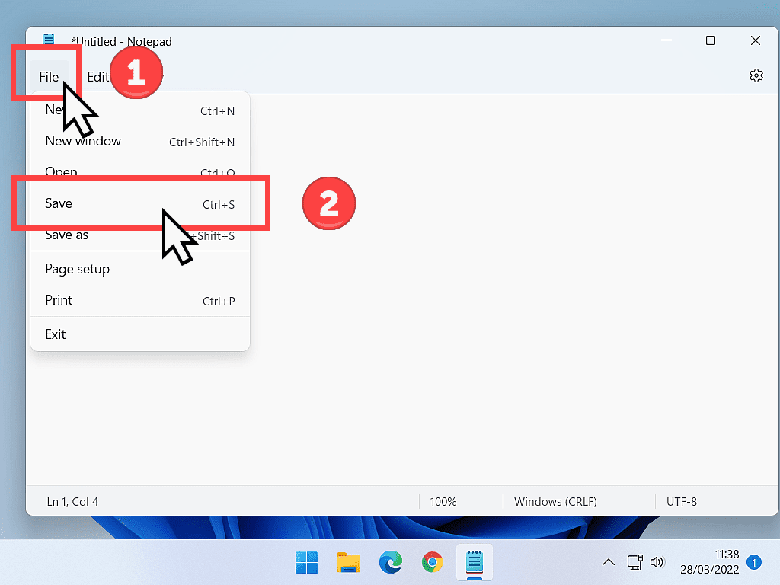
Task: Minimize the Notepad window
Action: click(667, 40)
